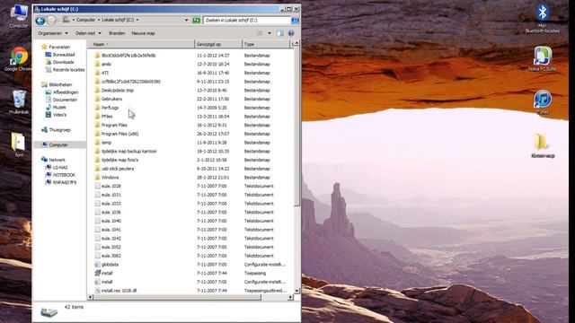
Task: Click the install application (Toepassing) icon
Action: pyautogui.click(x=97, y=273)
